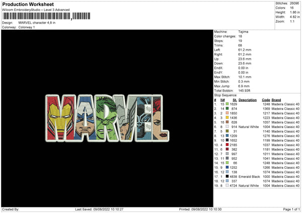This screenshot has height=213, width=302.
Task: Click the Stitches value 26096
Action: pyautogui.click(x=294, y=4)
